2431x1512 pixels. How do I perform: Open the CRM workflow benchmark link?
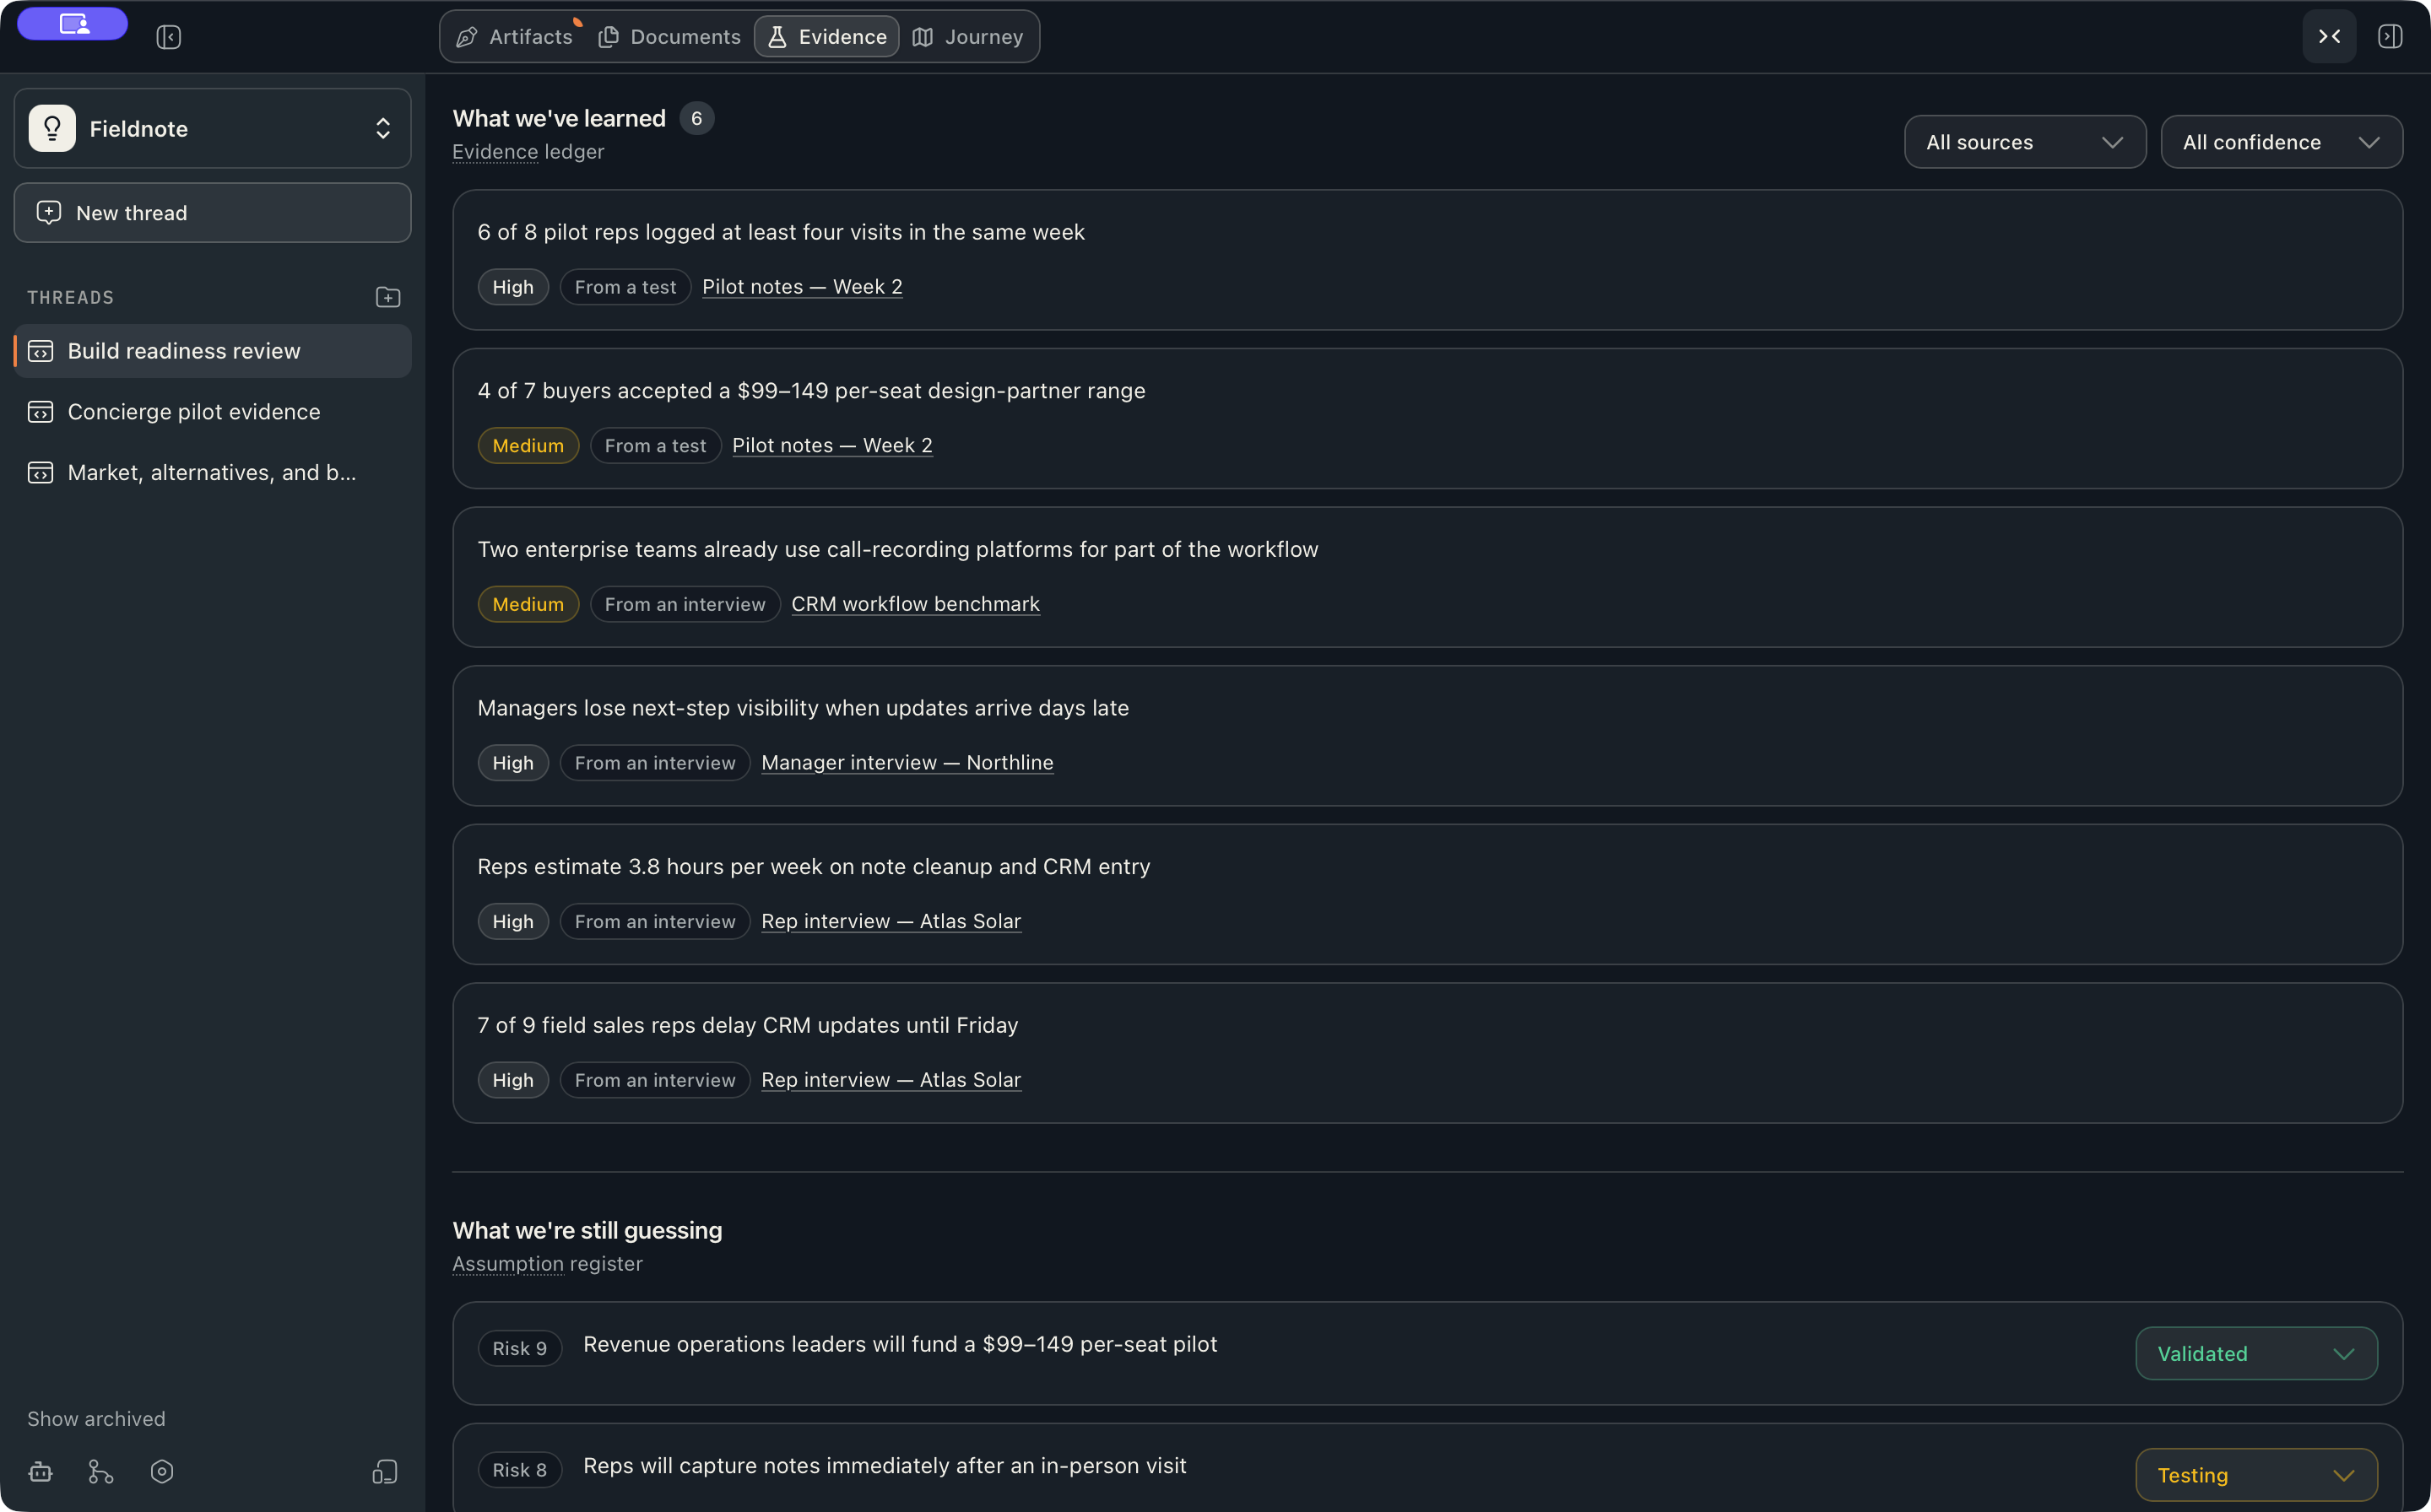pos(915,604)
